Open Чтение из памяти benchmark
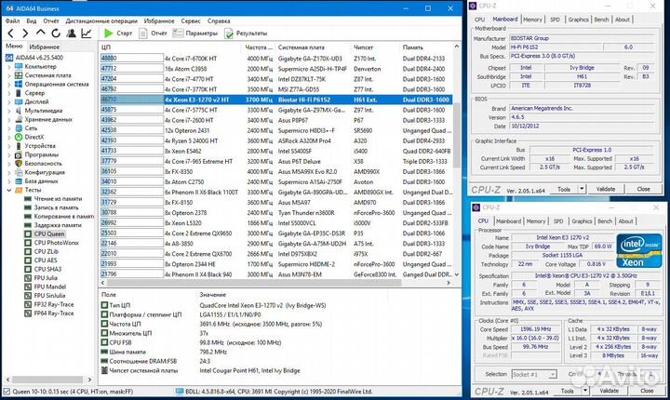 58,199
